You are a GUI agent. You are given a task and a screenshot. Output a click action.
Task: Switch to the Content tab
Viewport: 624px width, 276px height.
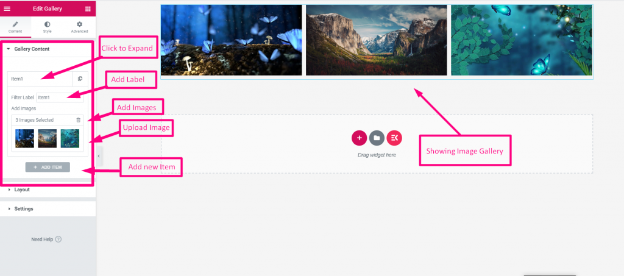coord(15,27)
